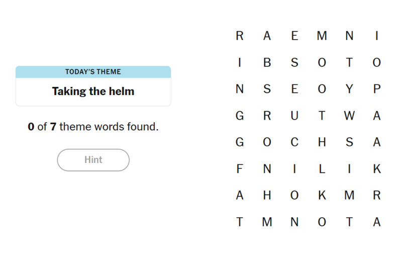Click the I in the top-right corner

(x=377, y=36)
